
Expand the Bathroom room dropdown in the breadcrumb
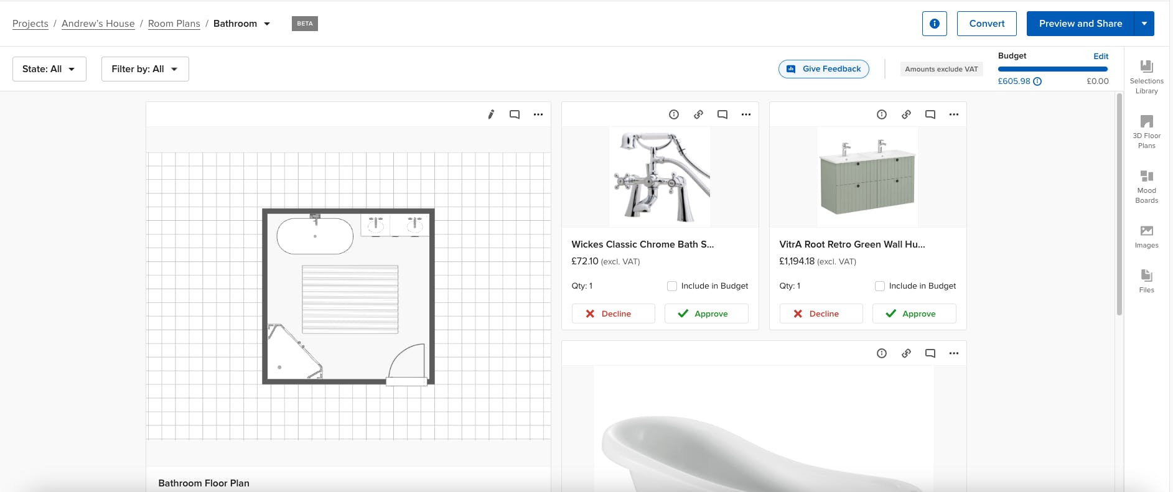tap(267, 24)
